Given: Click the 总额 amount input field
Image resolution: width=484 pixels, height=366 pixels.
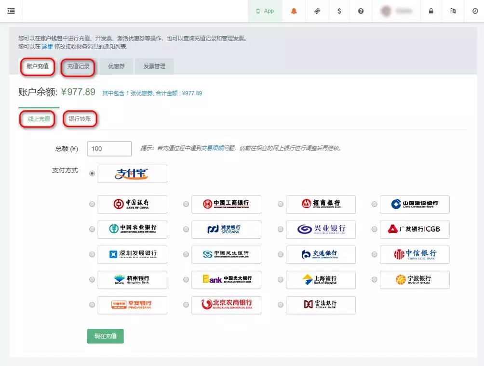Looking at the screenshot, I should (x=109, y=149).
